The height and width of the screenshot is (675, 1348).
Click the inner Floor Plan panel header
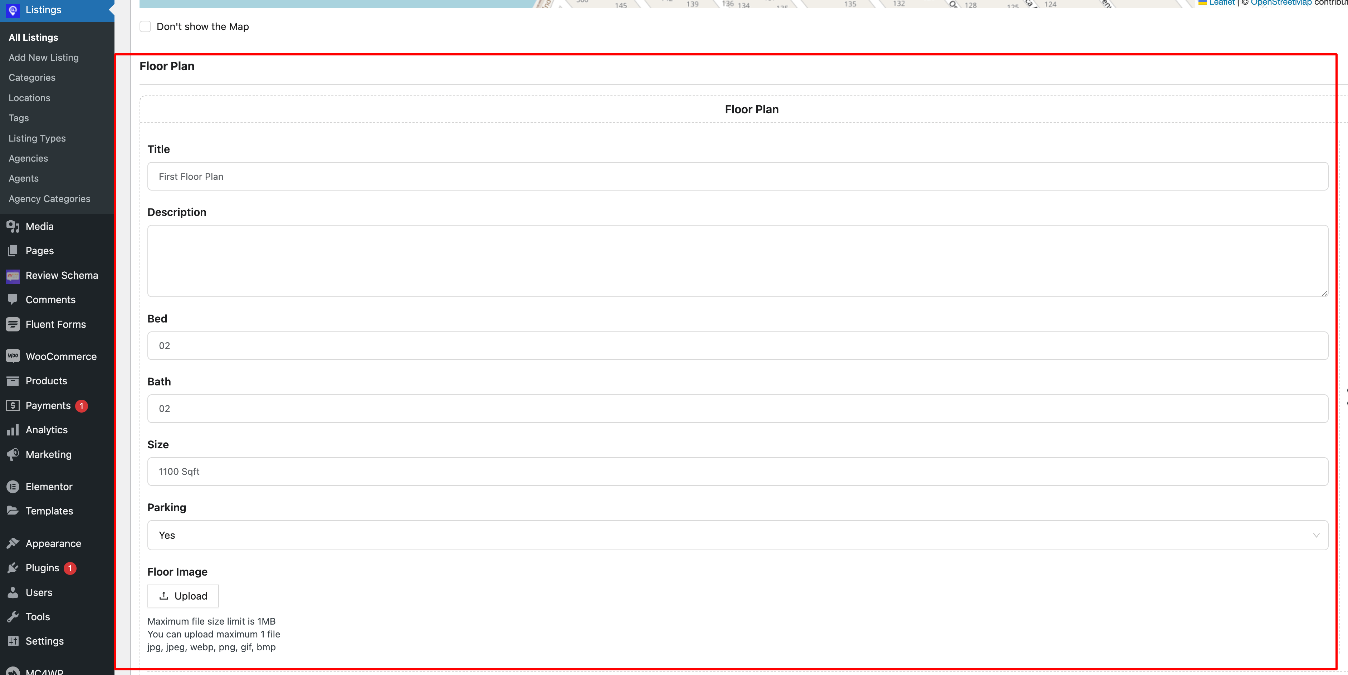[x=752, y=109]
